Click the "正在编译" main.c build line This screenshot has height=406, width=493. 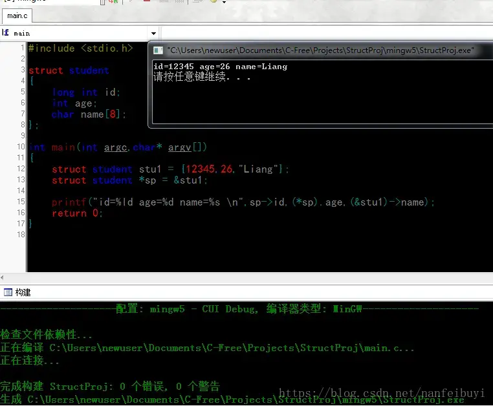pyautogui.click(x=207, y=348)
